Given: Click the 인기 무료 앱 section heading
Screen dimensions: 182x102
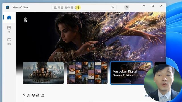Looking at the screenshot, I should 34,95.
